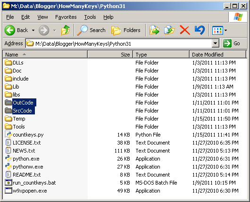The image size is (250, 202).
Task: Open the Favorites menu
Action: 66,17
